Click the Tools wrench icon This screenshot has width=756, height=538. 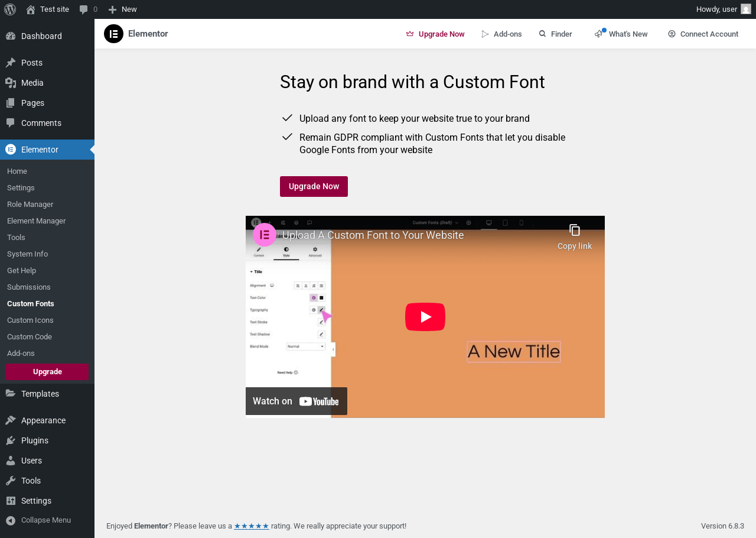click(x=11, y=481)
